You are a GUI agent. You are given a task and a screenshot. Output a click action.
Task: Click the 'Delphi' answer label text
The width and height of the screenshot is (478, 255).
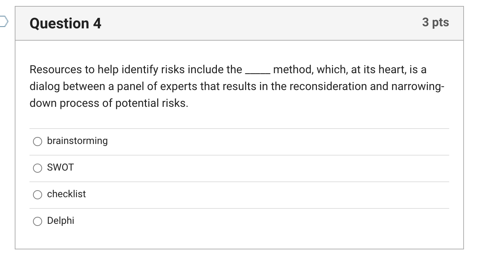click(x=60, y=221)
